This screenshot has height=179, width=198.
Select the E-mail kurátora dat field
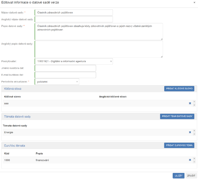click(x=65, y=75)
